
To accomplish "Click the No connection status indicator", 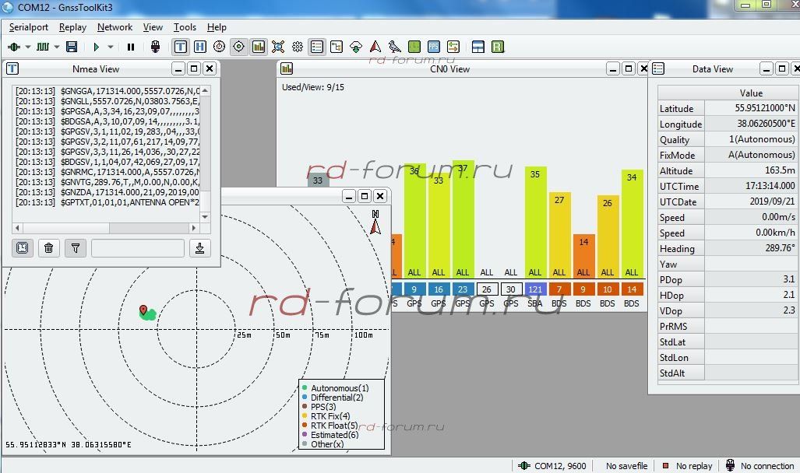I will [759, 465].
